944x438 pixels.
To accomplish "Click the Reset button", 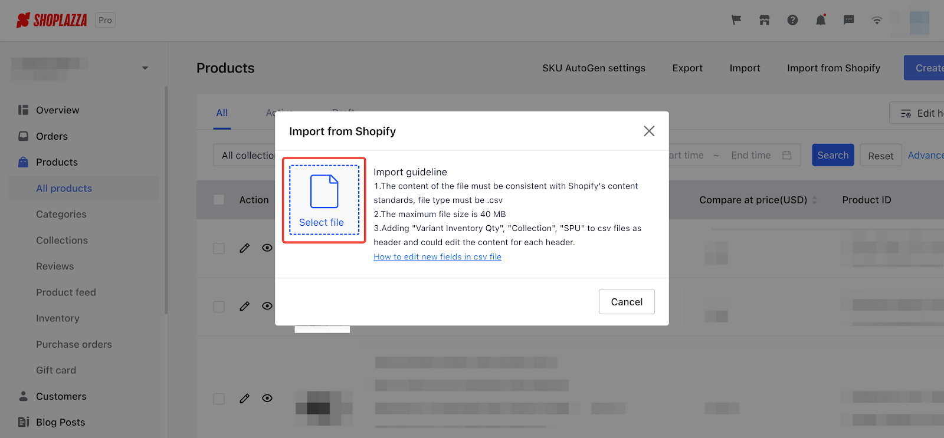I will click(881, 155).
